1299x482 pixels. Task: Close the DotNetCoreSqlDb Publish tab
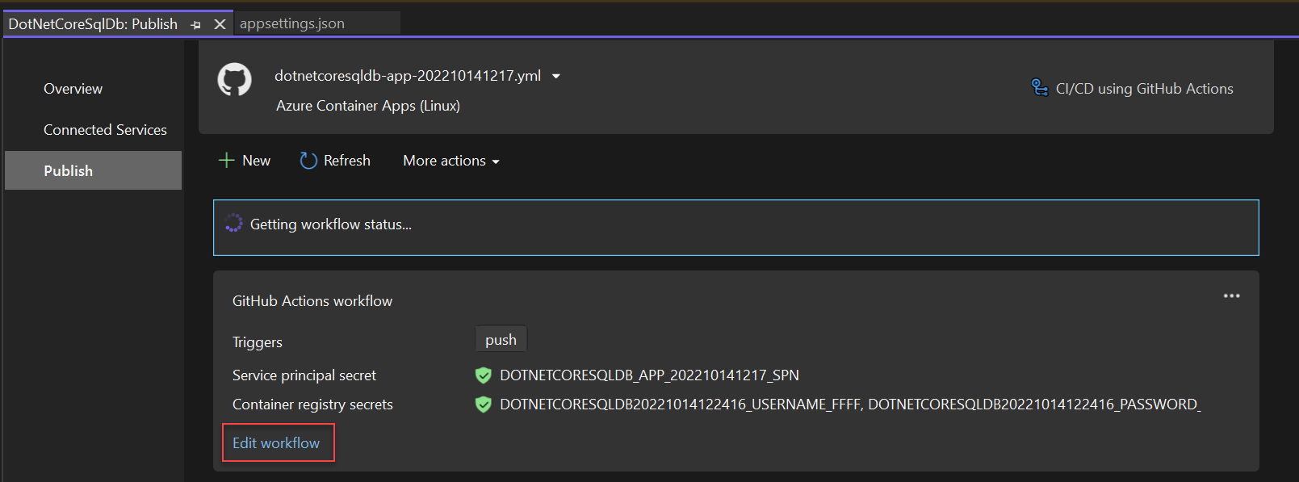point(220,24)
